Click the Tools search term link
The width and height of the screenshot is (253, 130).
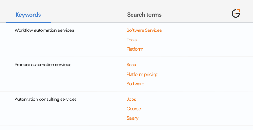click(132, 40)
